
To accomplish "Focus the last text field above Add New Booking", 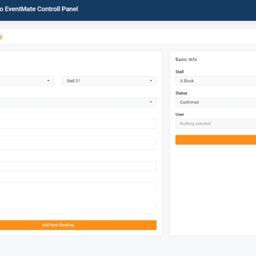I will point(78,209).
